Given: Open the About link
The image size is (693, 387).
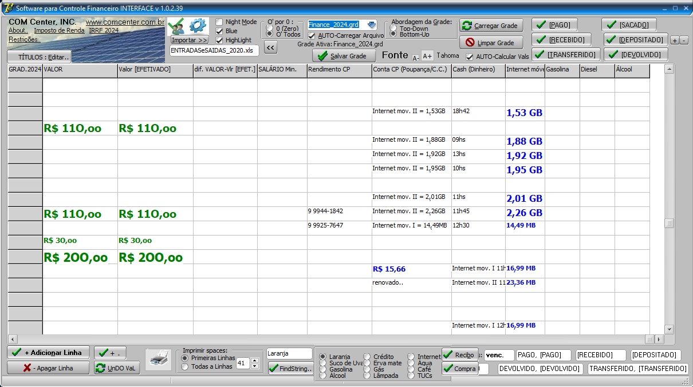Looking at the screenshot, I should click(17, 30).
